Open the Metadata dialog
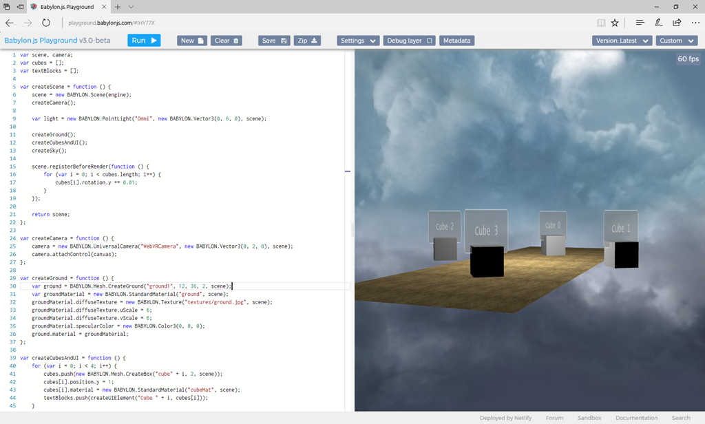 coord(456,41)
